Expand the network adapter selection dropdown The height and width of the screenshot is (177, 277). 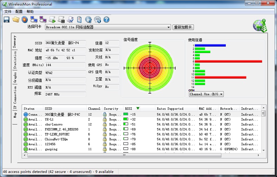click(x=169, y=27)
